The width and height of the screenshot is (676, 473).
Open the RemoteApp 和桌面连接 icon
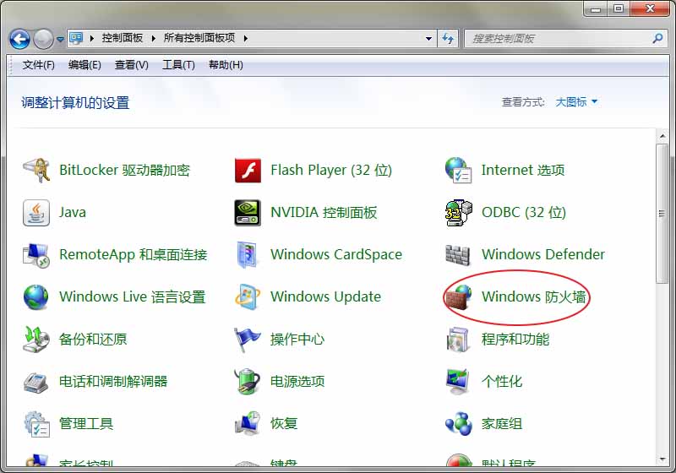[36, 254]
